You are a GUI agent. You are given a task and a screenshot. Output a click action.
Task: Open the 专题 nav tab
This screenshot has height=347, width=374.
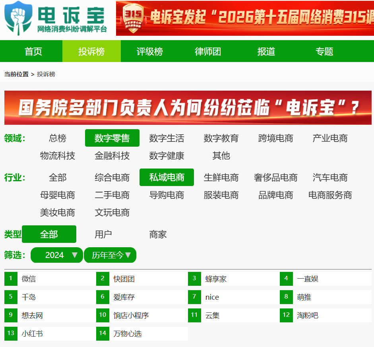pos(324,51)
